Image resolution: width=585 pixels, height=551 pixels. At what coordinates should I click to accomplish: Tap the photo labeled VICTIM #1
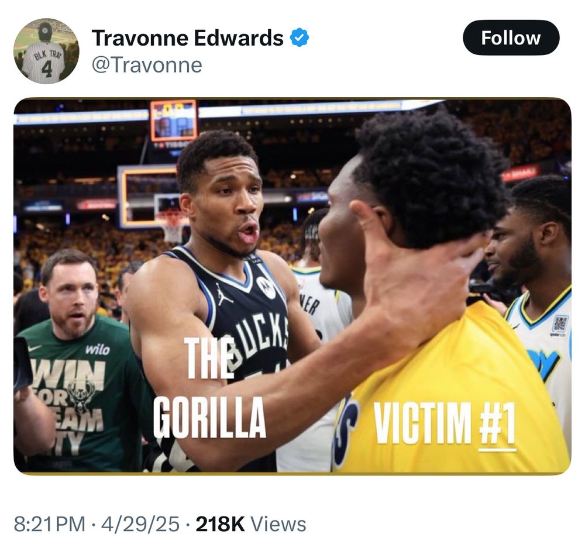[446, 421]
